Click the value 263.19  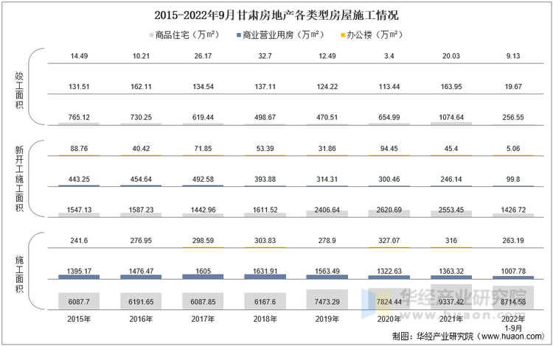tap(513, 241)
